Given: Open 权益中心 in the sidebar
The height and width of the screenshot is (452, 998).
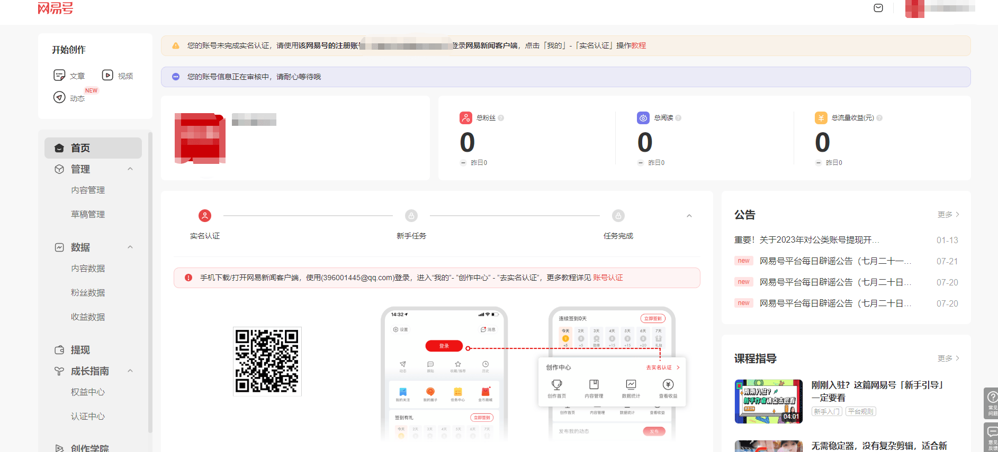Looking at the screenshot, I should point(88,392).
